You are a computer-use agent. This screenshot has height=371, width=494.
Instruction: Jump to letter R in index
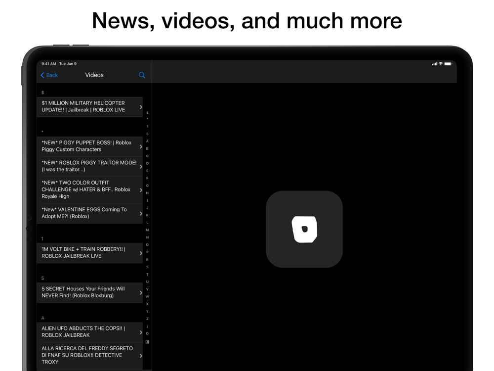click(x=147, y=260)
